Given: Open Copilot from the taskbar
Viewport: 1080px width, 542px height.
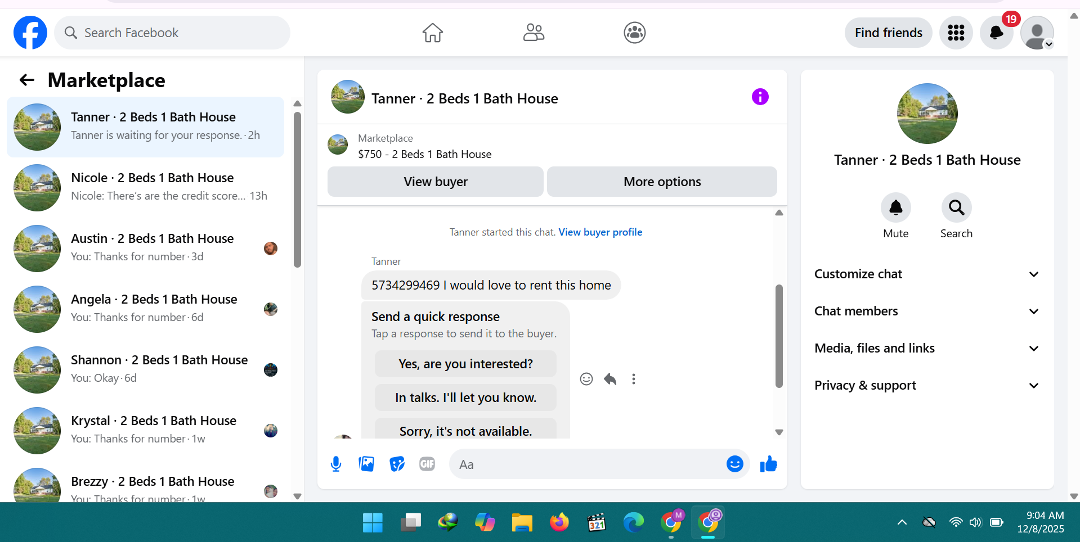Looking at the screenshot, I should 485,522.
